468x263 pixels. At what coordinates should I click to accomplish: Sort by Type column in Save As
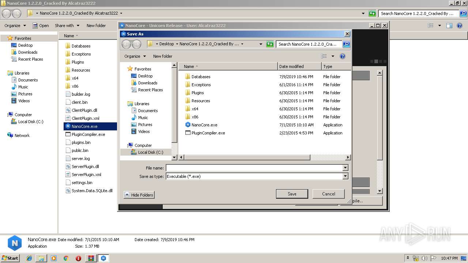336,66
